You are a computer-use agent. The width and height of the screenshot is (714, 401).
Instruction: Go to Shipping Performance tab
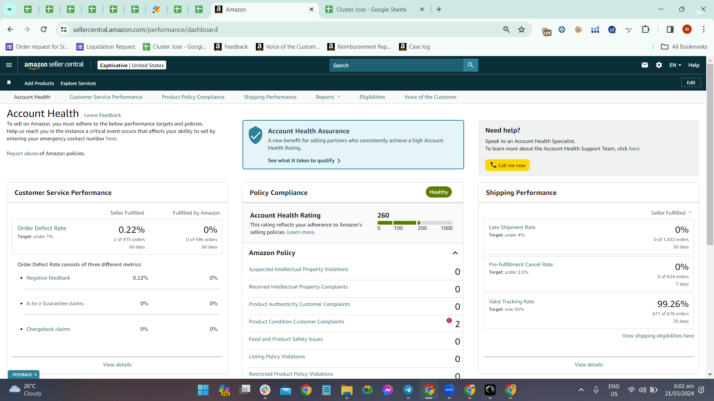coord(270,97)
